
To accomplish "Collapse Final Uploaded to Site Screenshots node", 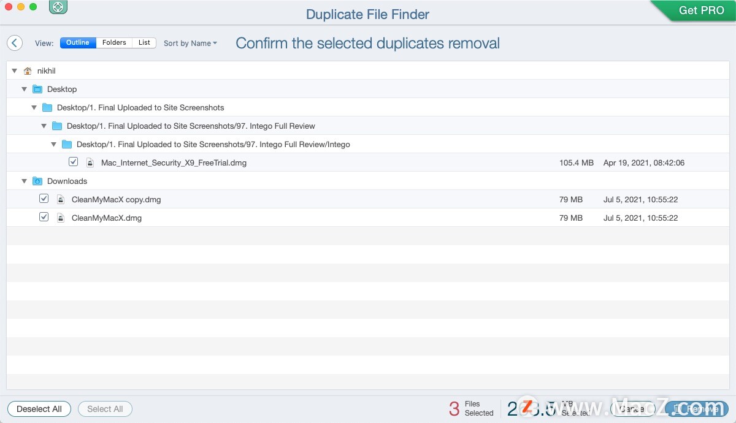I will tap(34, 108).
